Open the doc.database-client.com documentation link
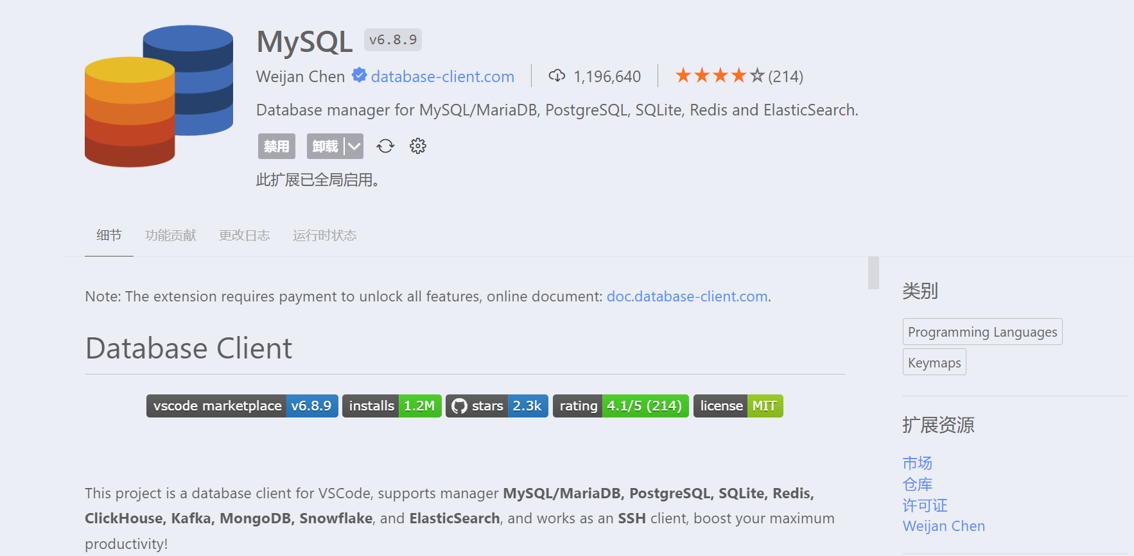 point(687,296)
